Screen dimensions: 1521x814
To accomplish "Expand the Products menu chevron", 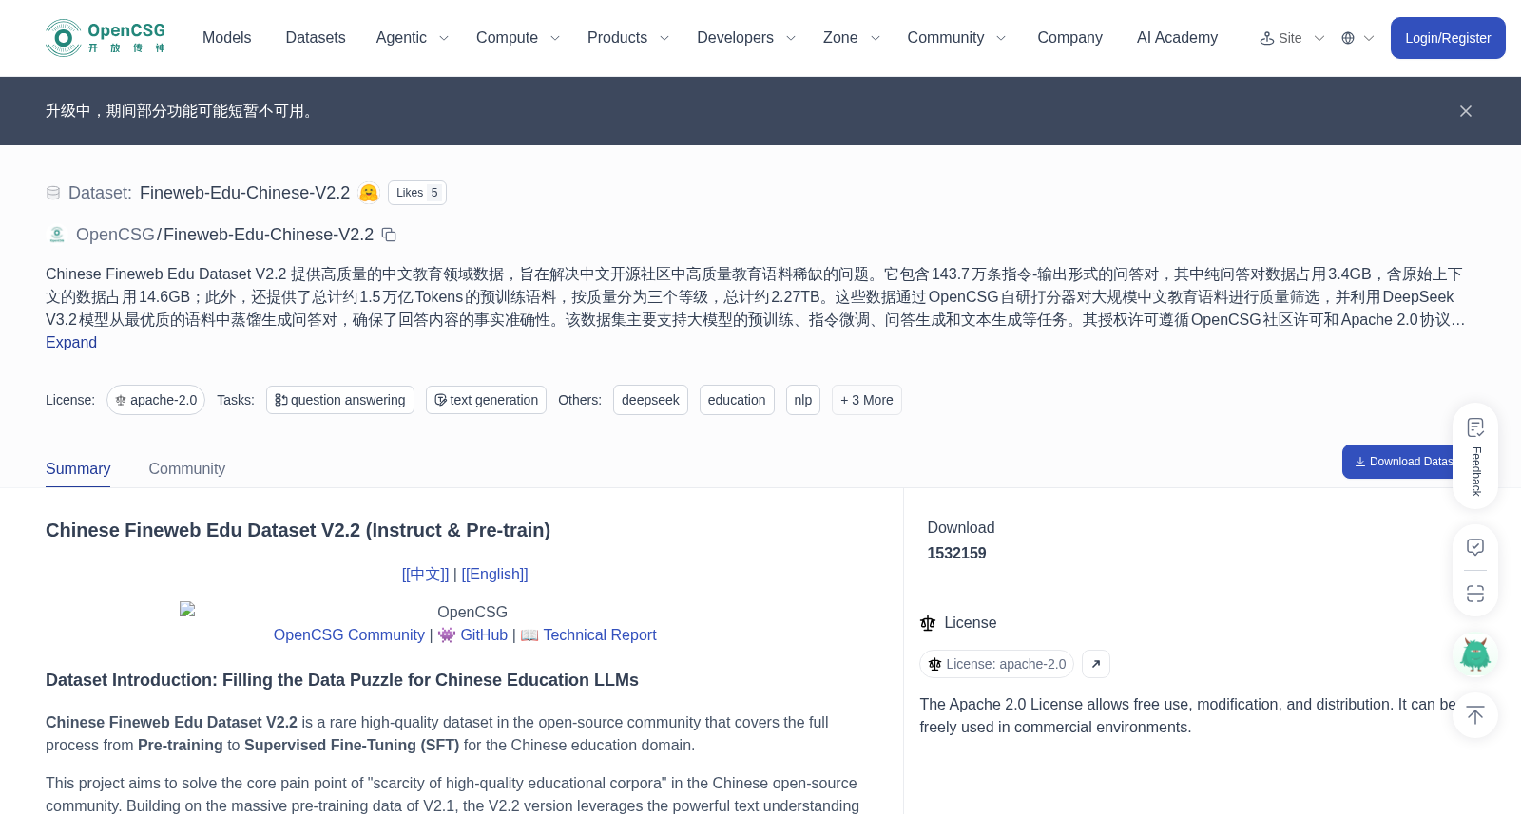I will (x=664, y=38).
